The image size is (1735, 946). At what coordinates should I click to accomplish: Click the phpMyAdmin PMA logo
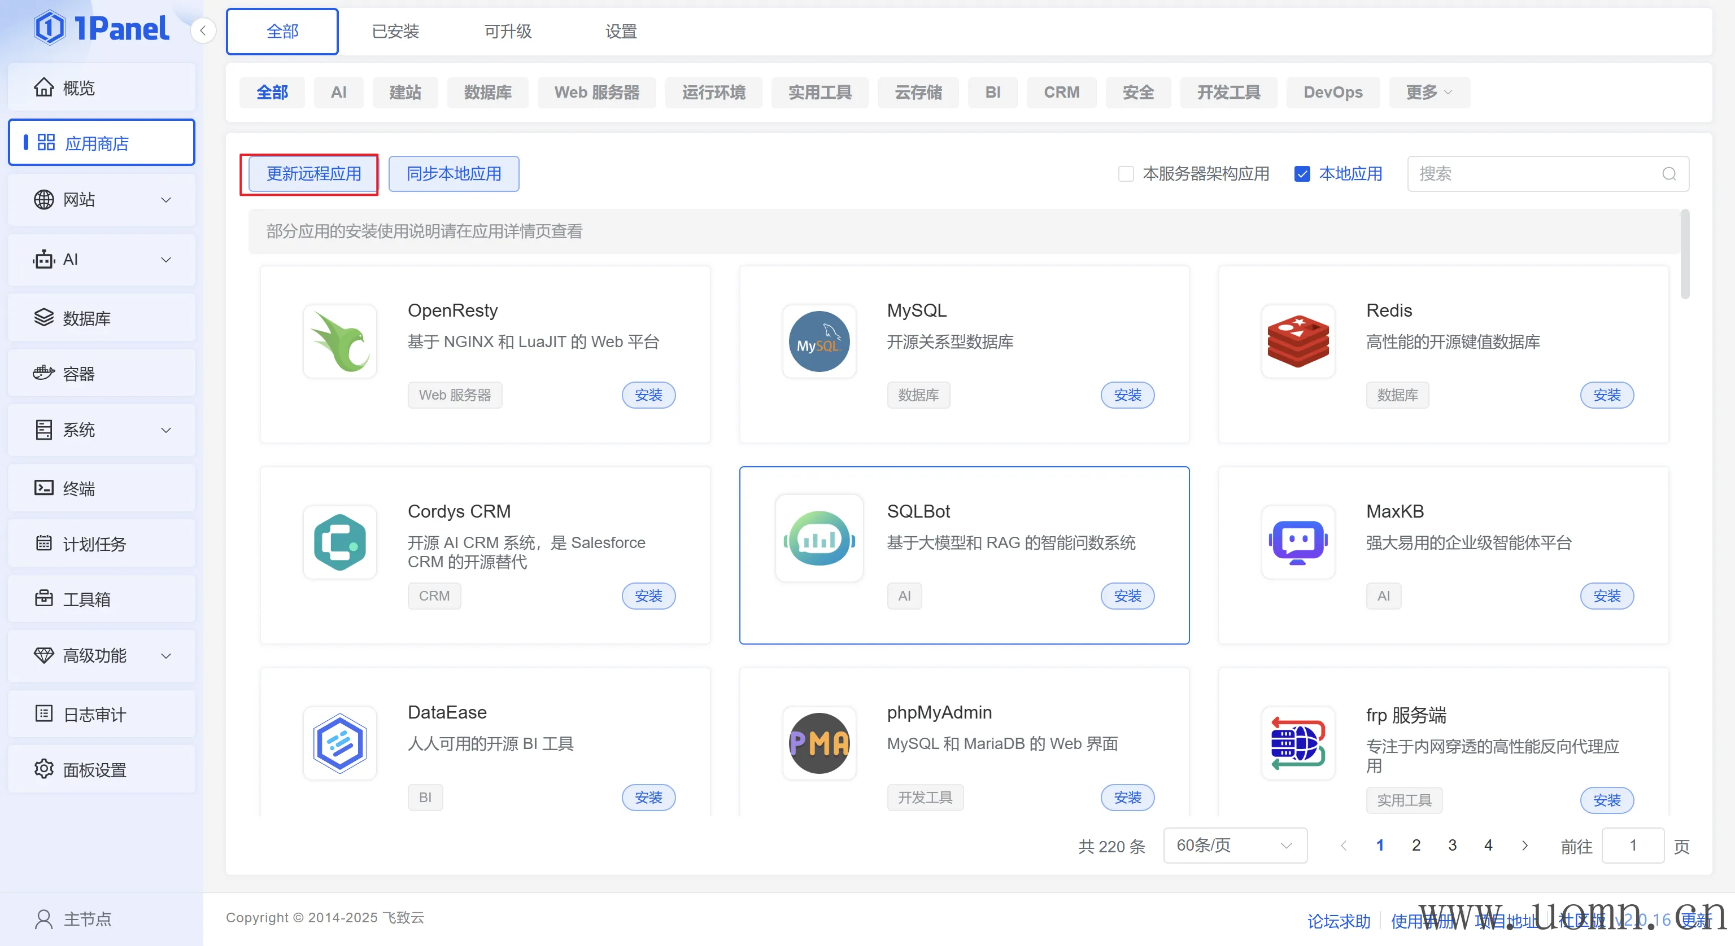coord(818,743)
